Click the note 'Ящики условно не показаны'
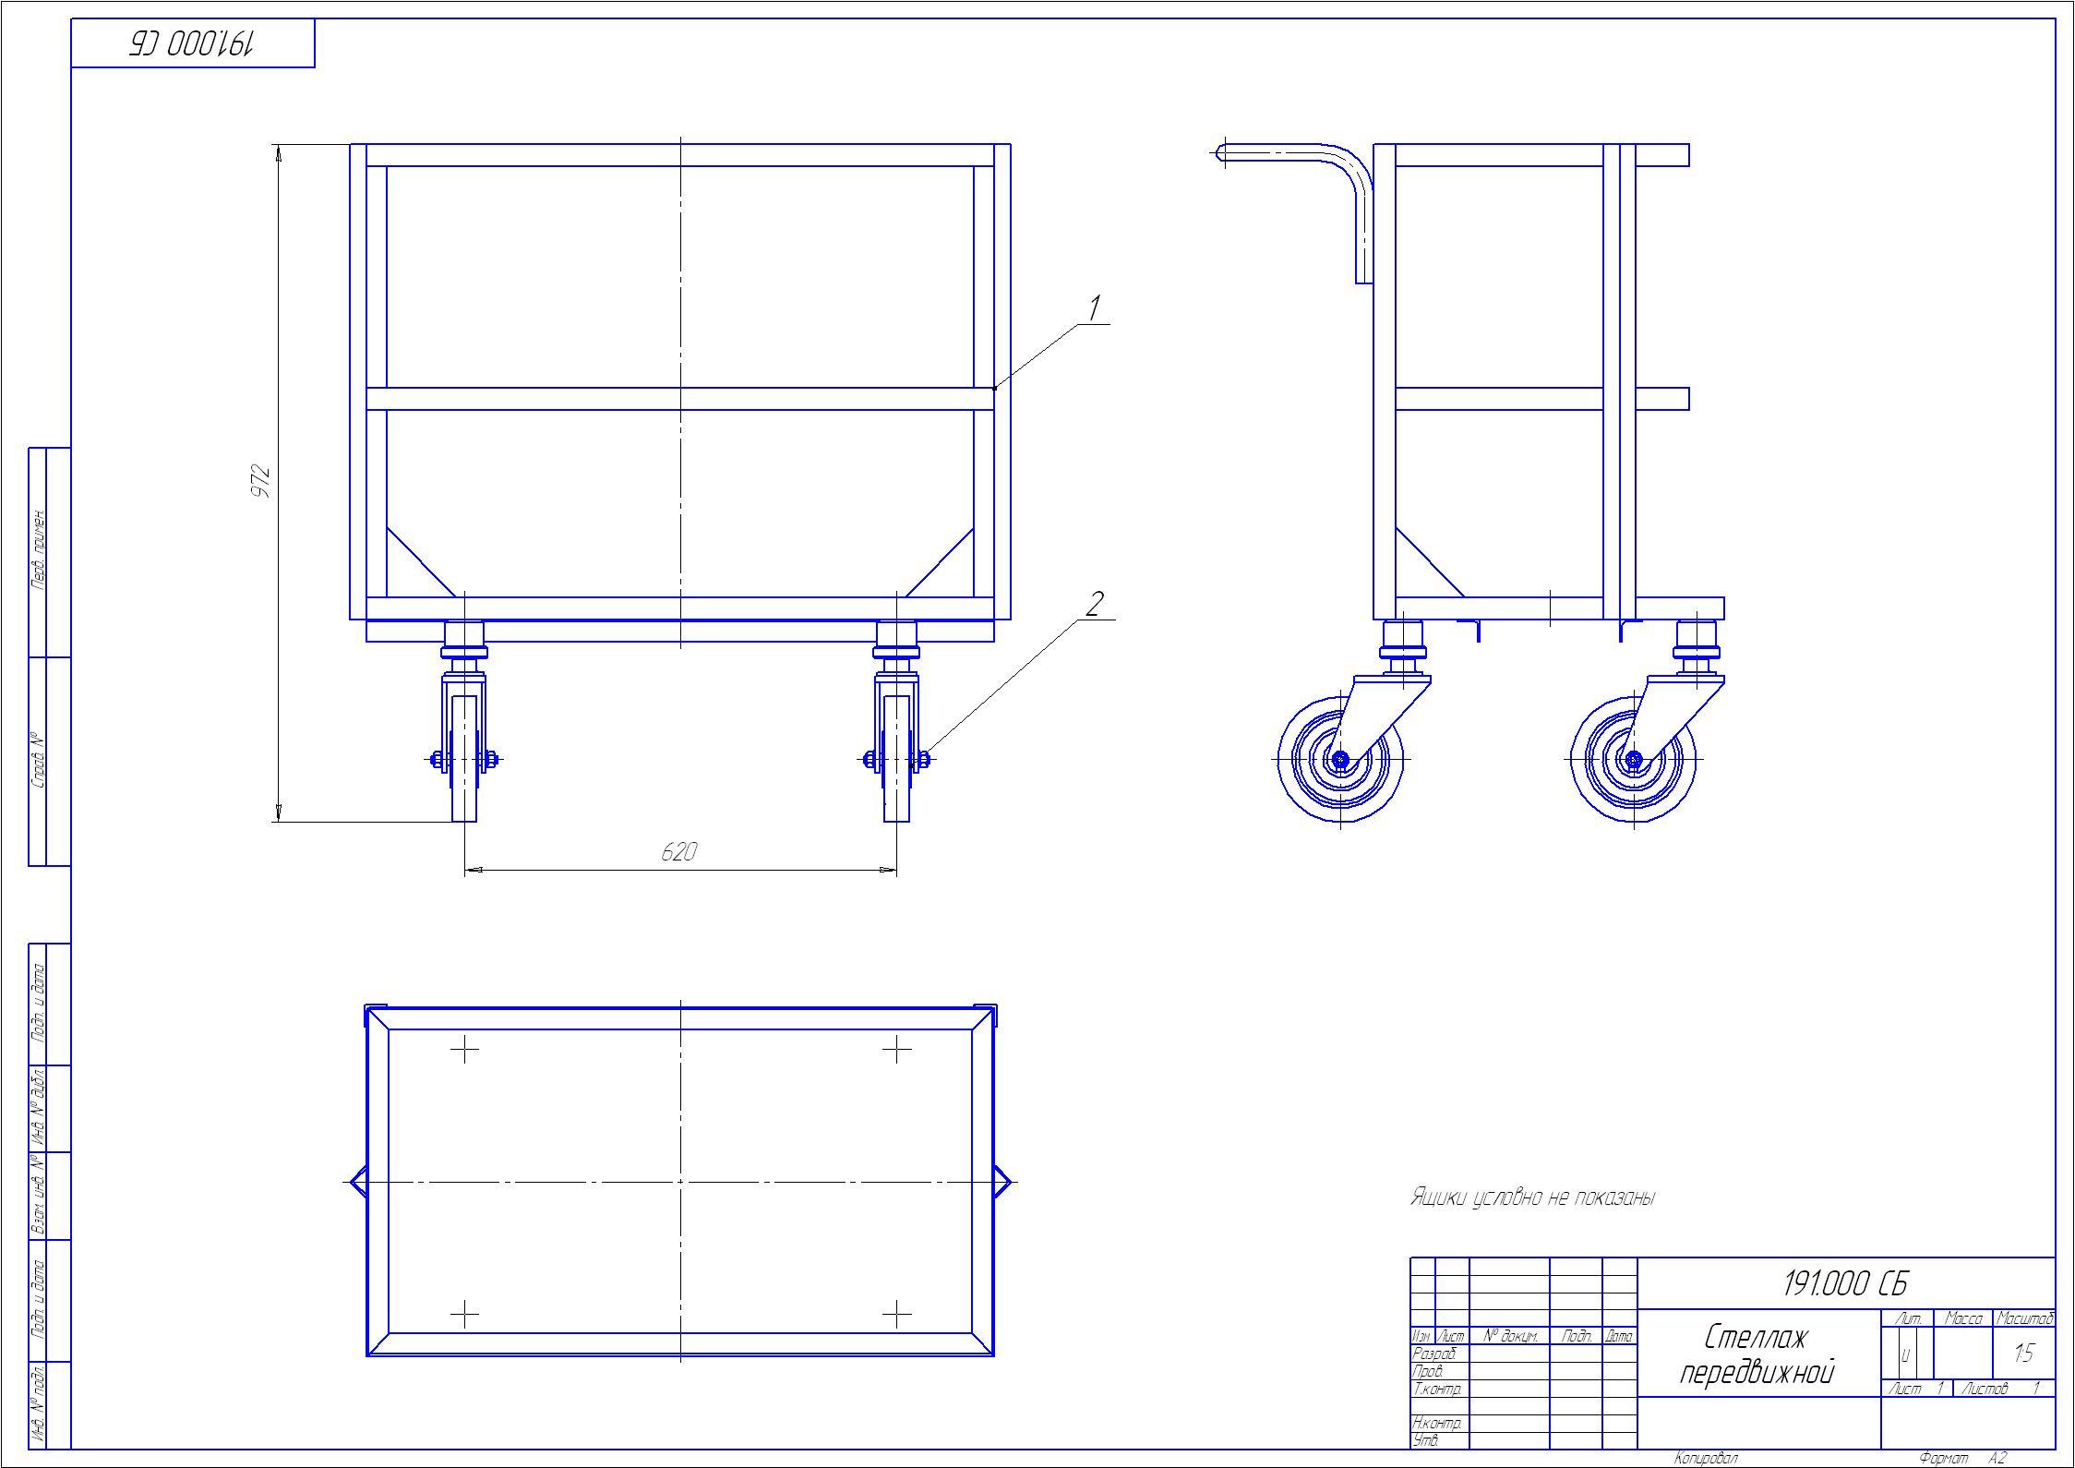The image size is (2075, 1468). tap(1533, 1197)
